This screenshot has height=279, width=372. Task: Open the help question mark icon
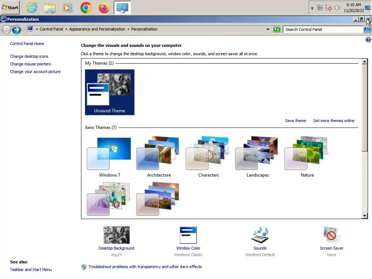coord(368,40)
